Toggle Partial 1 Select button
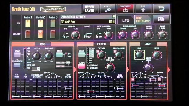The height and width of the screenshot is (106, 189). pos(28,34)
